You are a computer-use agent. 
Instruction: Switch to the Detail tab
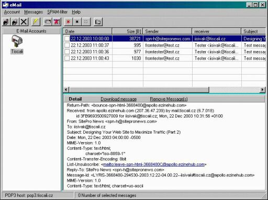tap(75, 99)
